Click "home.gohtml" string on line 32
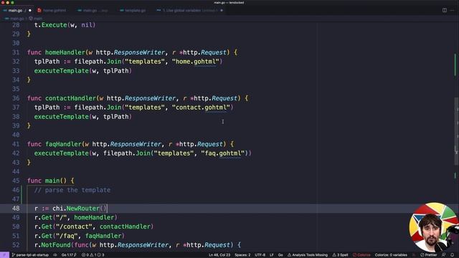This screenshot has width=459, height=258. tap(196, 62)
